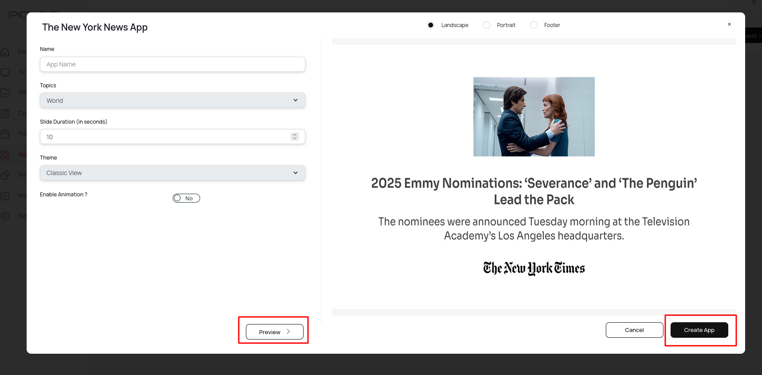Viewport: 762px width, 375px height.
Task: Increase slide duration with the up arrow
Action: click(x=295, y=135)
